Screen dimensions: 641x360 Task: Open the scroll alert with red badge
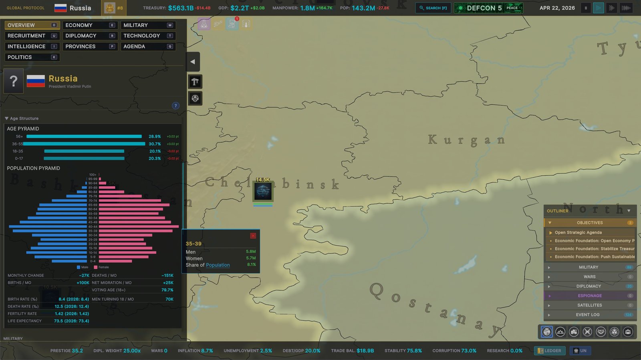[232, 24]
